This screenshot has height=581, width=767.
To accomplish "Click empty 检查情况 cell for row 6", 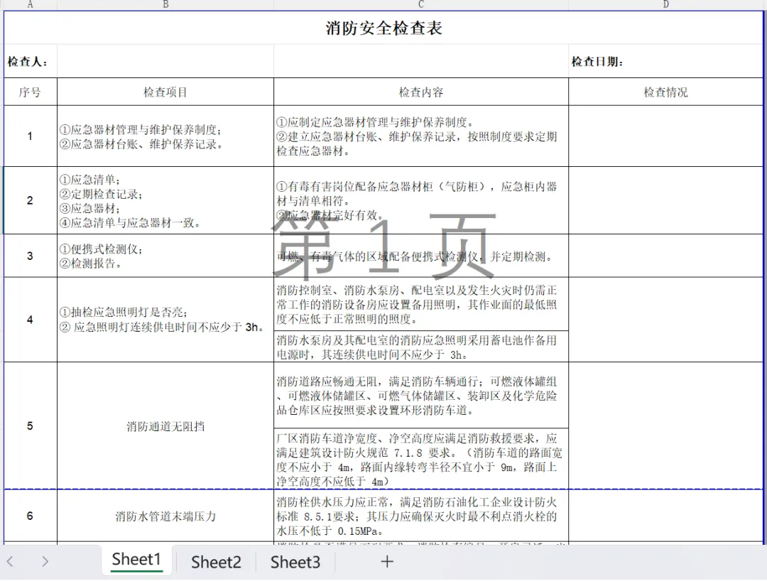I will [665, 516].
